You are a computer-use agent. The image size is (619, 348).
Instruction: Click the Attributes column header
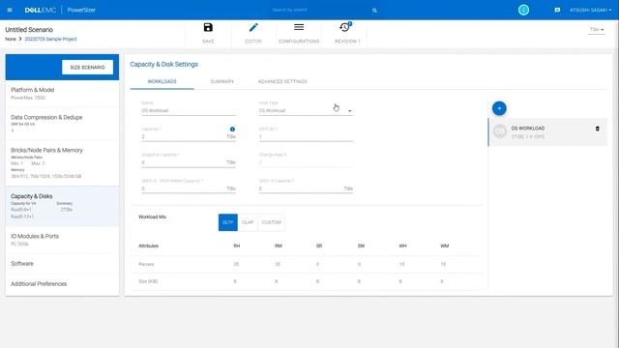[x=148, y=246]
